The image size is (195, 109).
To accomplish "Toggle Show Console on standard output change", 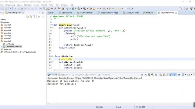I will point(171,75).
